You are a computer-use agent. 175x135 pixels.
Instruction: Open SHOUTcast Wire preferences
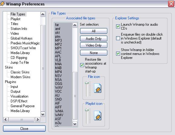click(23, 48)
